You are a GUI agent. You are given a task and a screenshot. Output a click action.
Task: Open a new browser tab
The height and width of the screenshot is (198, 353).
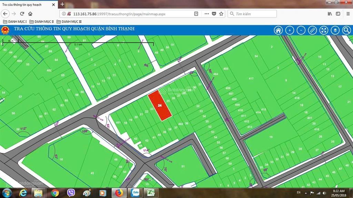(62, 4)
